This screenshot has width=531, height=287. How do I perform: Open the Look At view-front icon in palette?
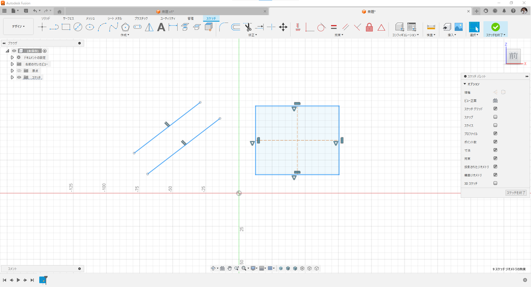pos(495,101)
